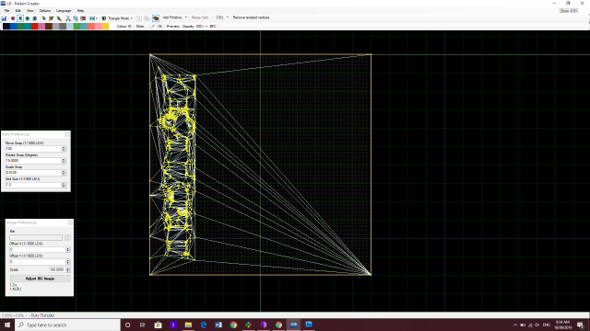Toggle the BFC option
Screen dimensions: 590x331
click(x=213, y=27)
